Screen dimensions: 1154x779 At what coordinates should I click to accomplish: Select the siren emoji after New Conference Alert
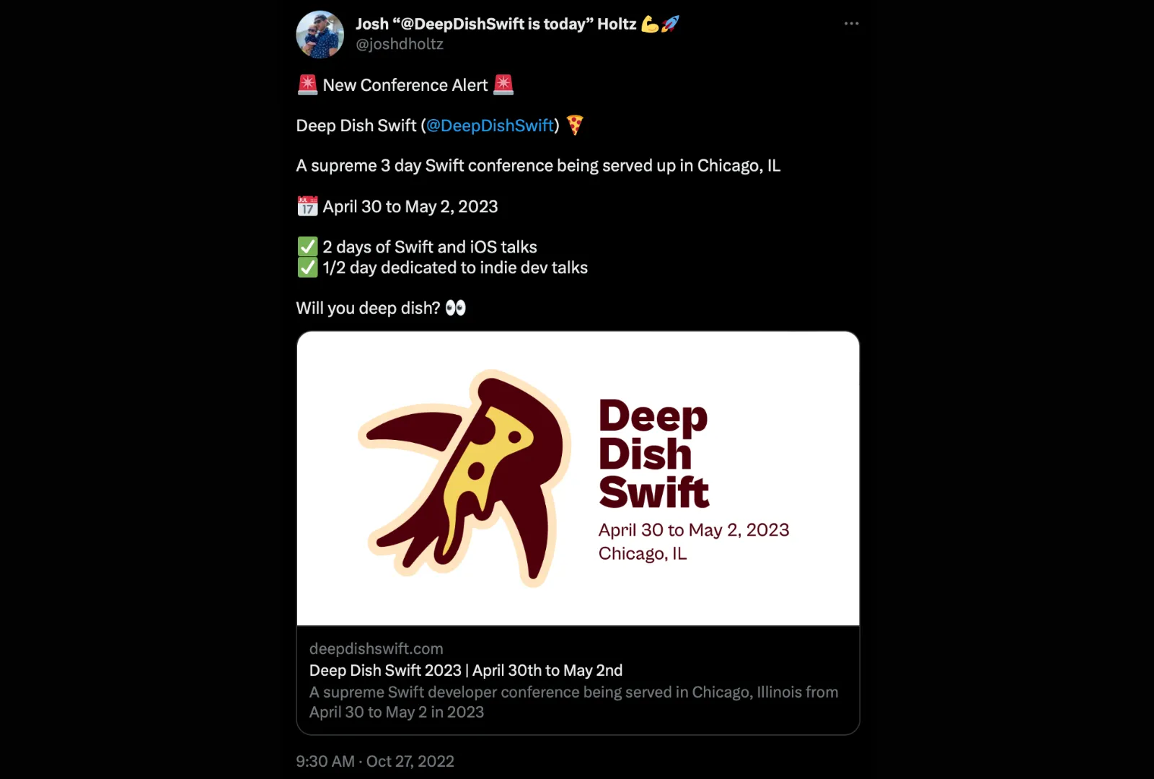(505, 84)
